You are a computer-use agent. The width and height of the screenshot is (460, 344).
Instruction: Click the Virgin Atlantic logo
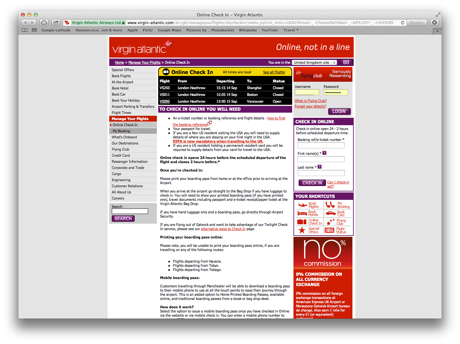coord(142,48)
